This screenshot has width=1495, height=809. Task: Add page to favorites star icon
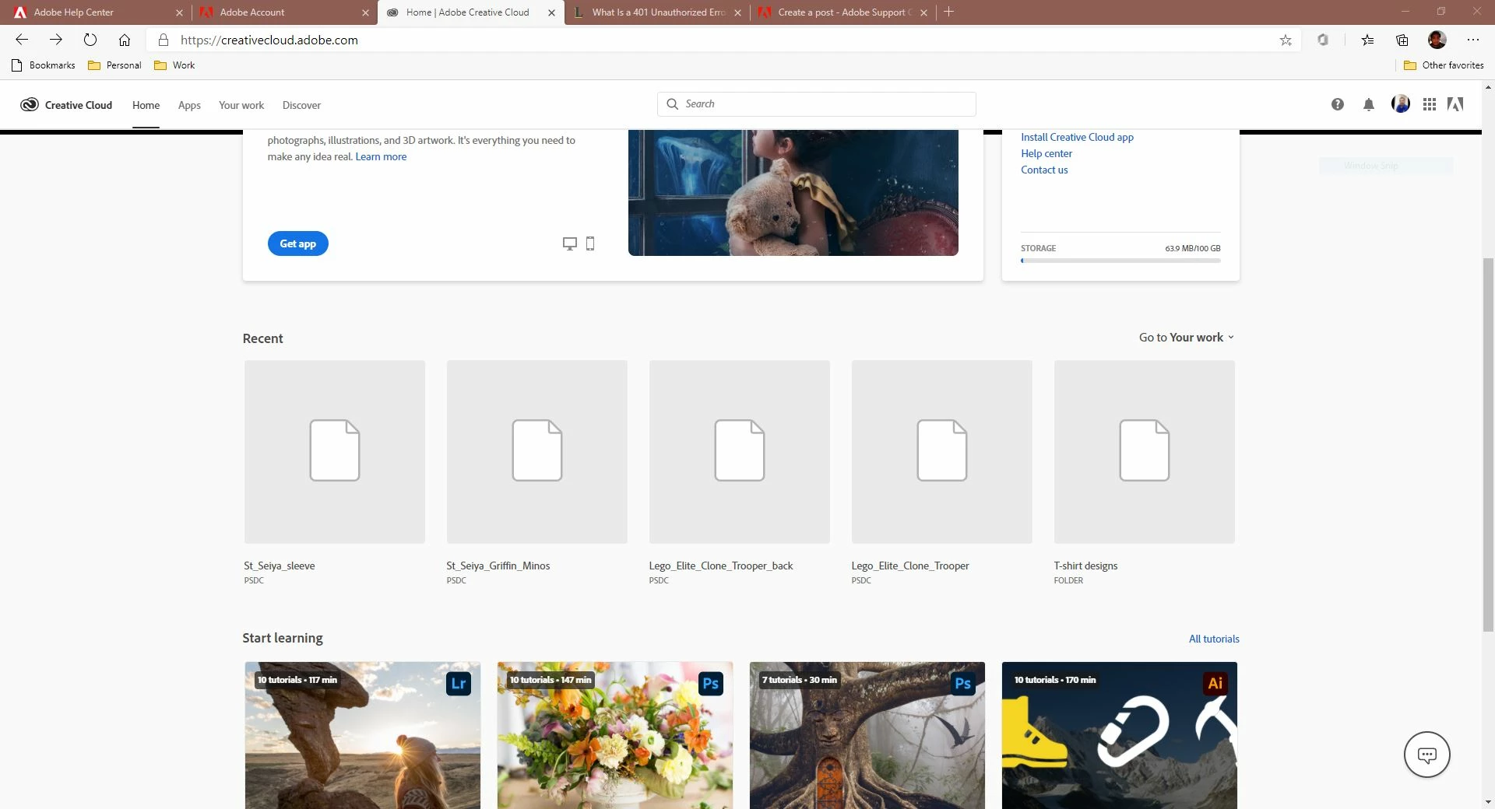(x=1286, y=40)
